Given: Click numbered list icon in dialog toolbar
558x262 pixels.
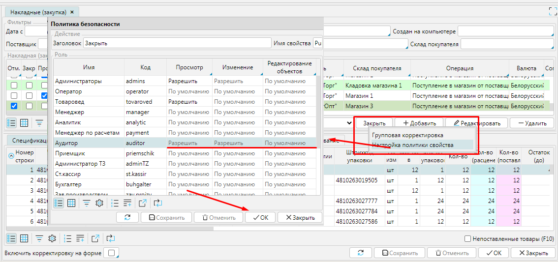Looking at the screenshot, I should (x=115, y=203).
